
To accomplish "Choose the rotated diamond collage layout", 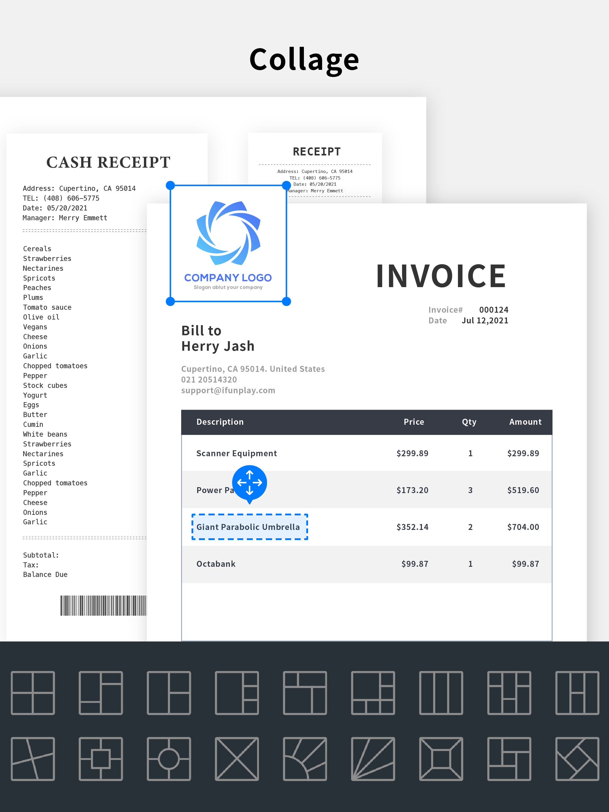I will [x=577, y=759].
